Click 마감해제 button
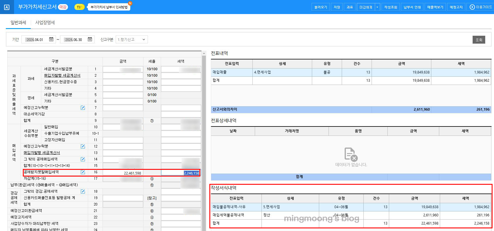Viewport: 494px width, 231px height. pos(366,7)
